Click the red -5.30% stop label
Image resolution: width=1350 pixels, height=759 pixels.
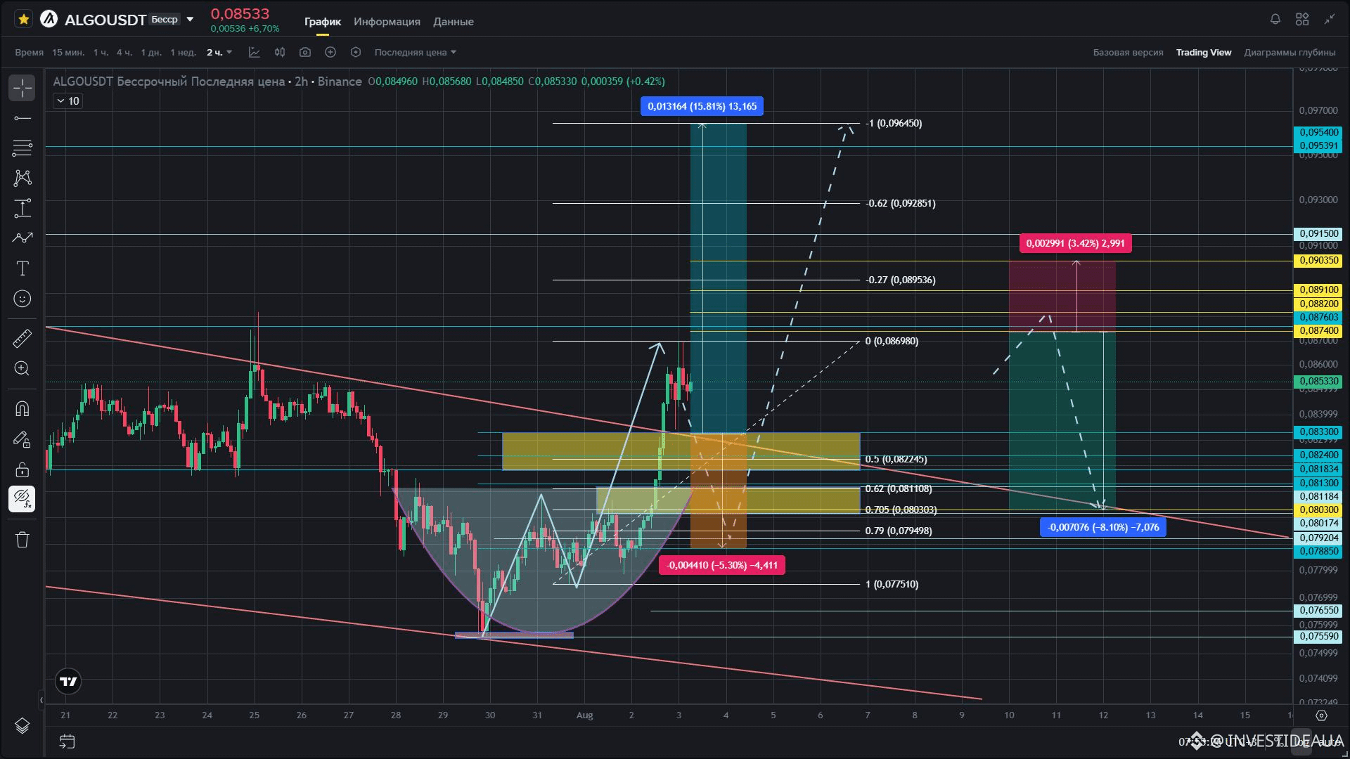coord(722,565)
